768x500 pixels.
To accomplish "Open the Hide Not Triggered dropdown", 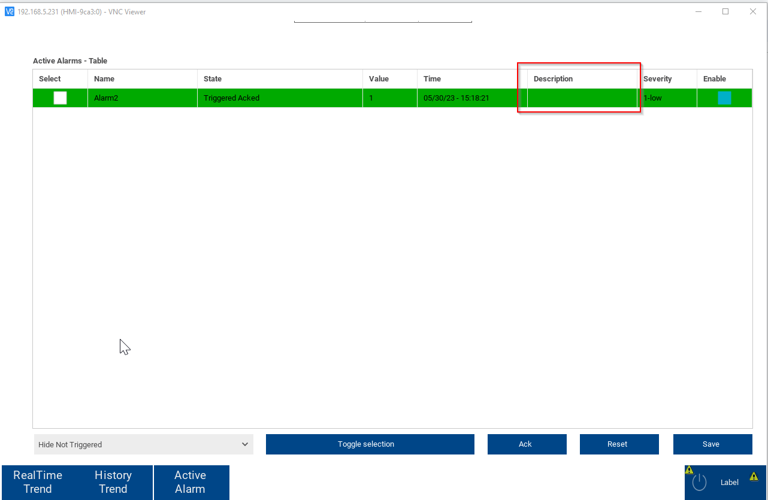I will (144, 444).
